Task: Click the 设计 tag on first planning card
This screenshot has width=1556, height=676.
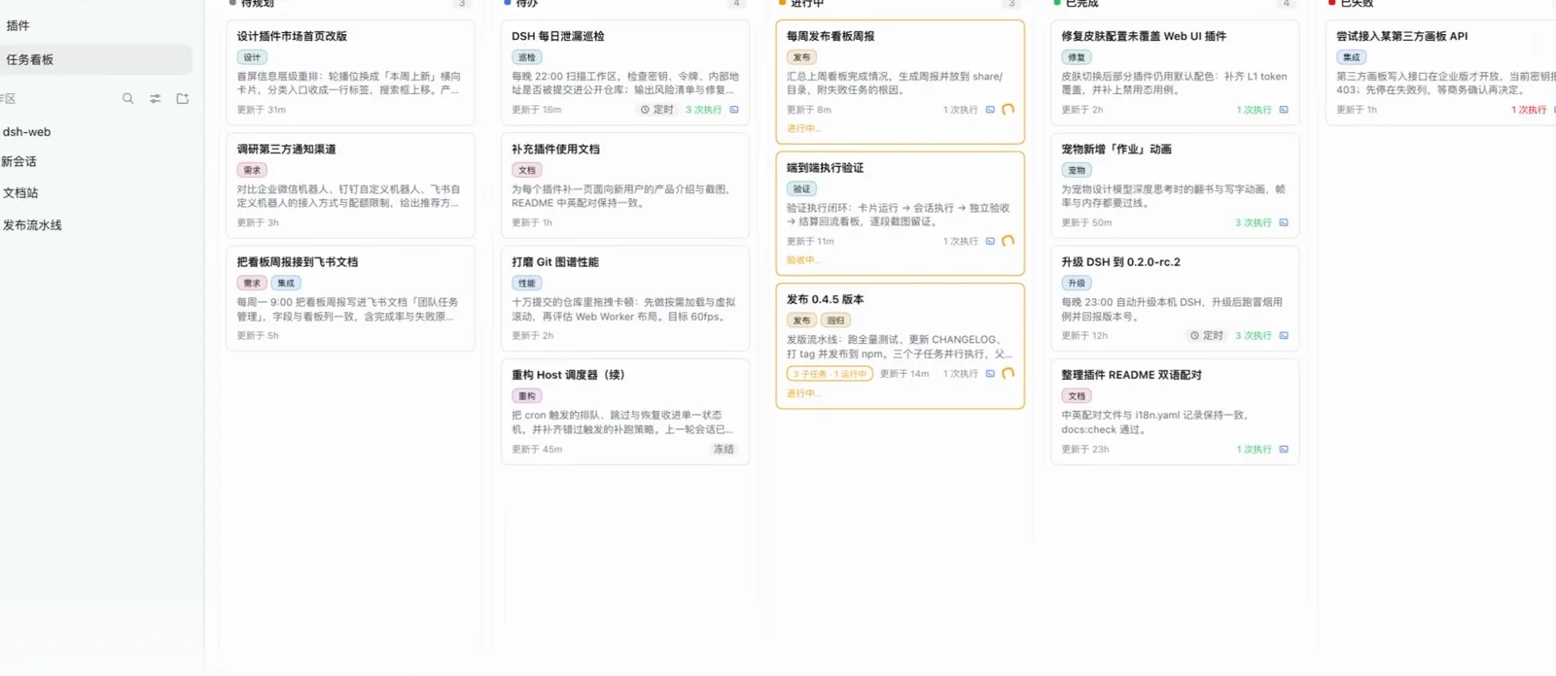Action: tap(252, 57)
